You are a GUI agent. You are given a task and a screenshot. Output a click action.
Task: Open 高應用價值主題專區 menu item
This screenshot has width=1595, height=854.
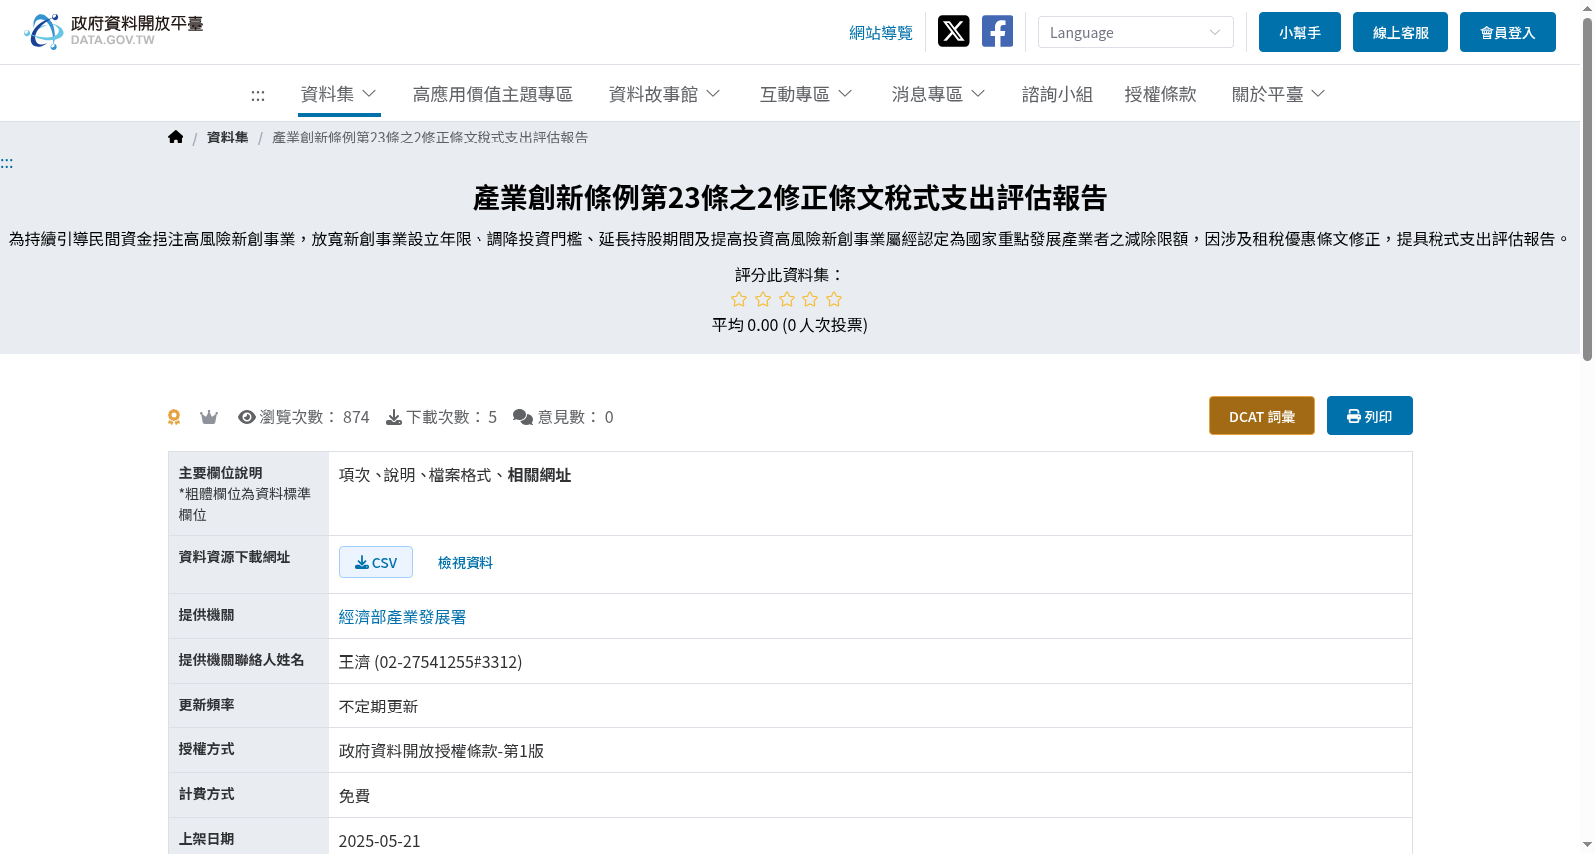[x=492, y=94]
